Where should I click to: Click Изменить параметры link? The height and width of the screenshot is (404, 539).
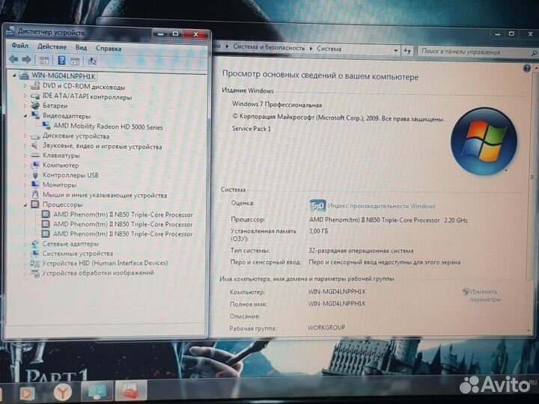pos(484,296)
